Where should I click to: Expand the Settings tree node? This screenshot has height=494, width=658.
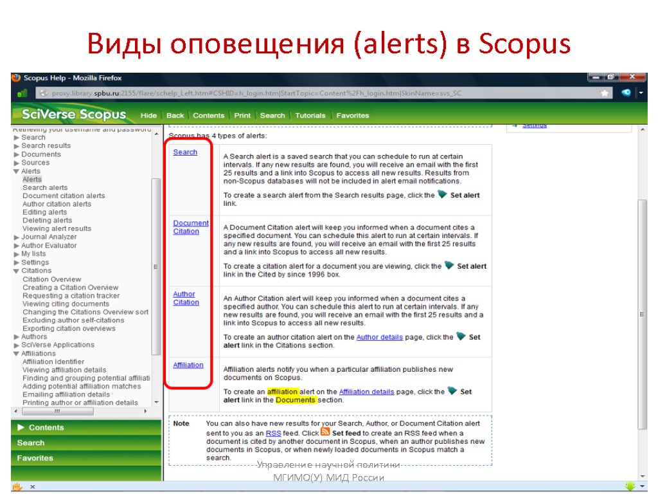coord(16,262)
